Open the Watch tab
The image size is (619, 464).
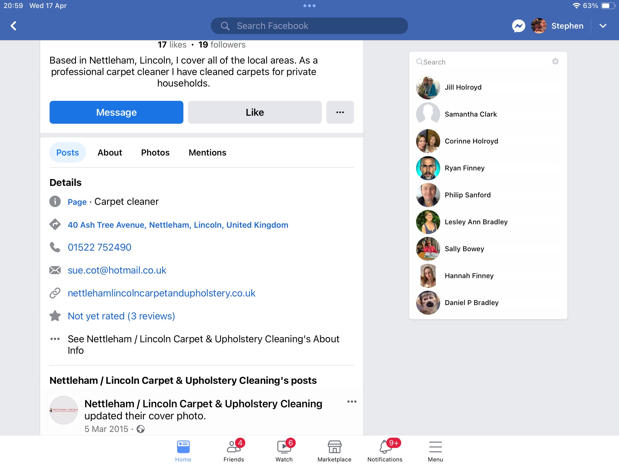[x=284, y=451]
